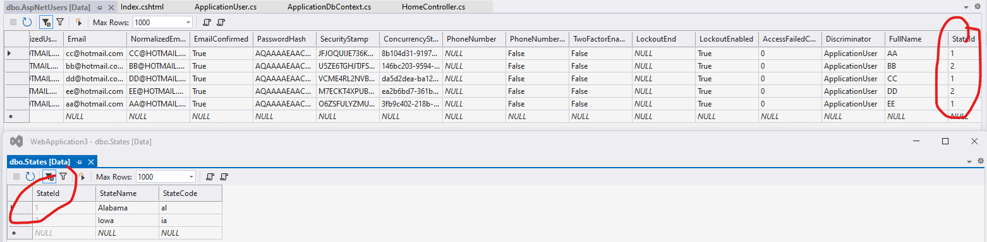
Task: Click the StateName column header in dbo.States
Action: point(127,193)
